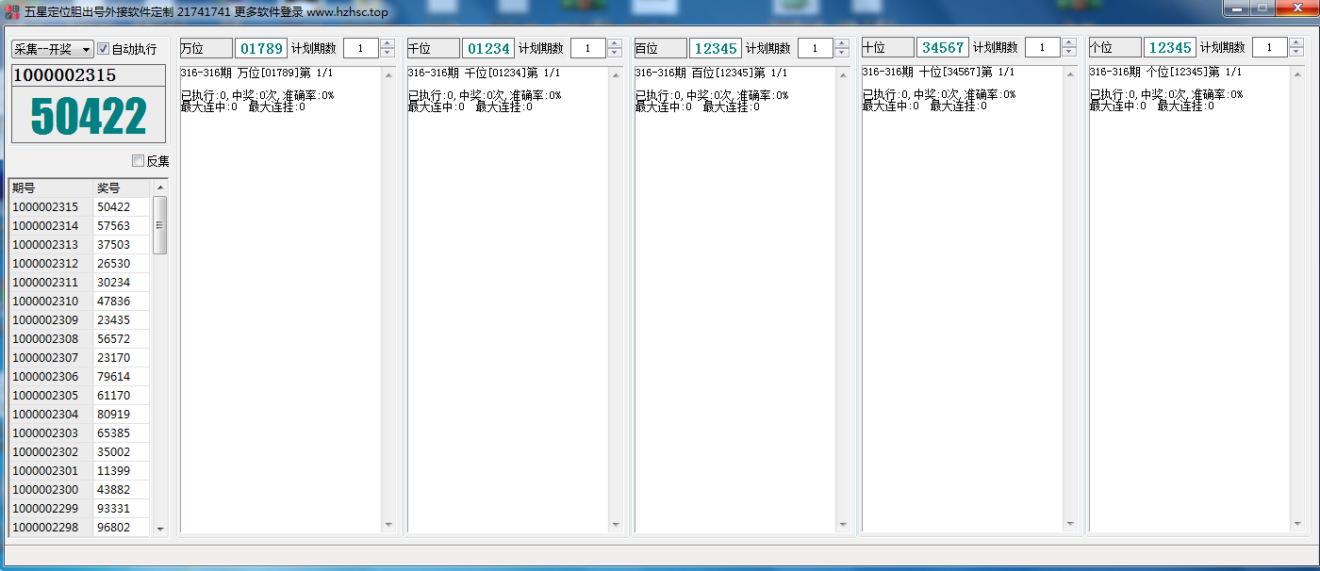Decrease 百位 计划期数 with down arrow

842,53
